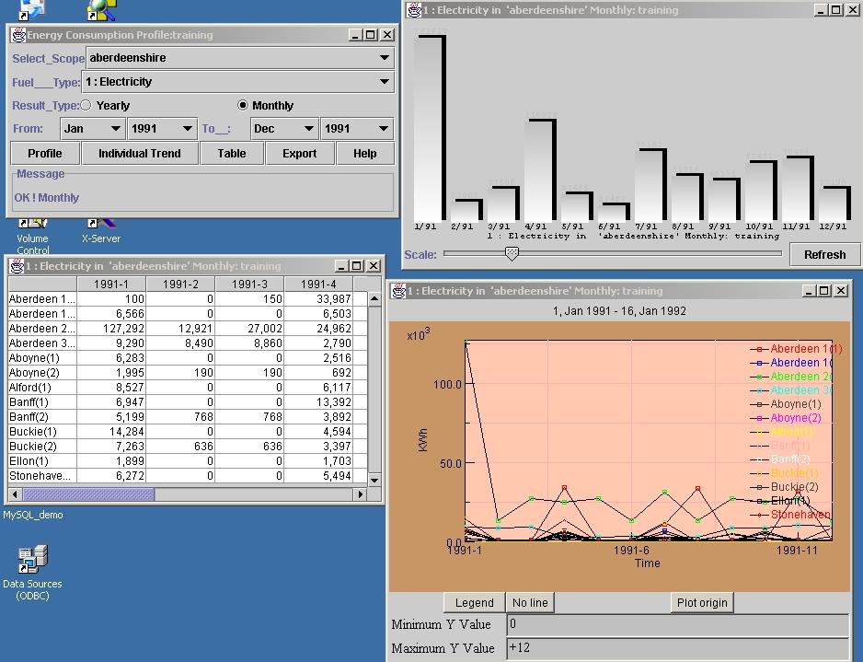Maximize the Energy Consumption Profile window

[370, 35]
